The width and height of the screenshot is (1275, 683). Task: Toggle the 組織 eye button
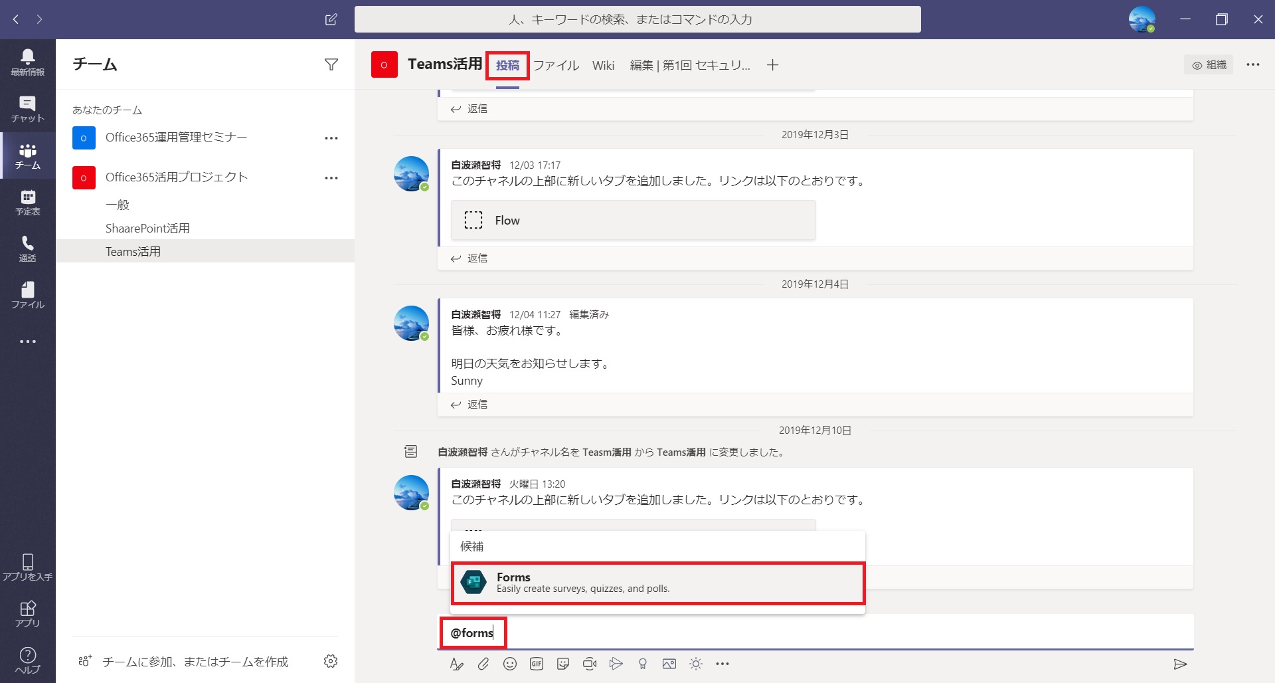coord(1209,64)
